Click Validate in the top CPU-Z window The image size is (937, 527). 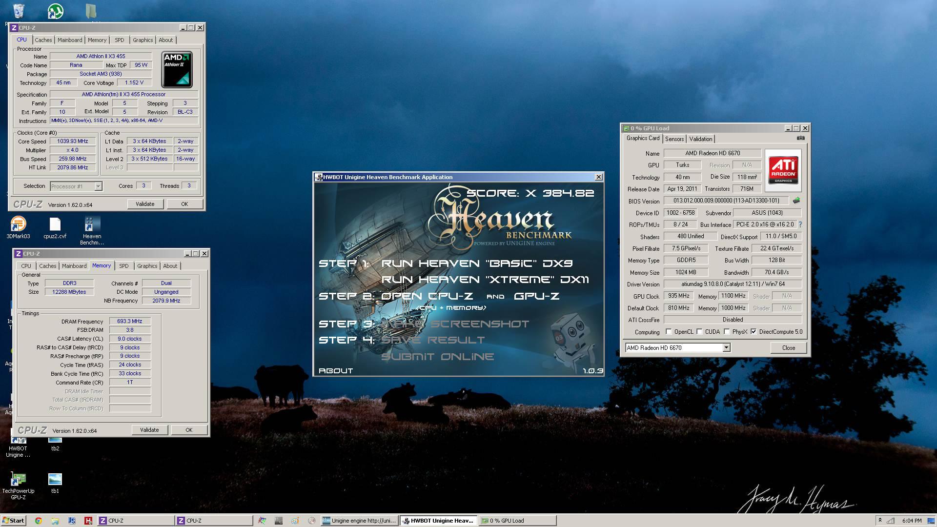pos(145,204)
